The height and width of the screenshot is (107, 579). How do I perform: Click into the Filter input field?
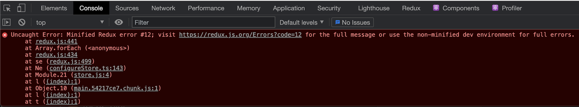click(x=203, y=22)
